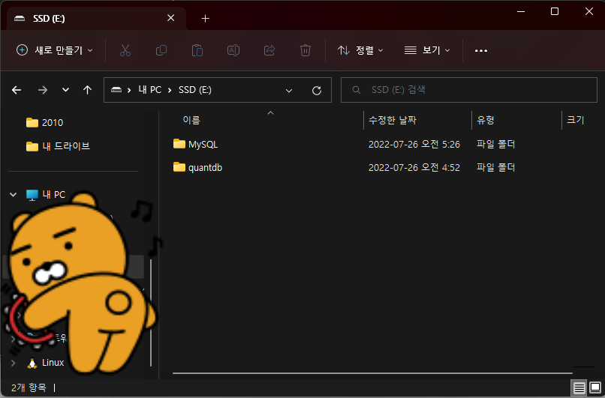Click the Share icon in toolbar
Screen dimensions: 605x398
269,50
